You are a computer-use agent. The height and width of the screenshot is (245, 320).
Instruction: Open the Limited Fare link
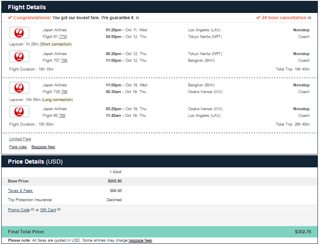tap(20, 139)
